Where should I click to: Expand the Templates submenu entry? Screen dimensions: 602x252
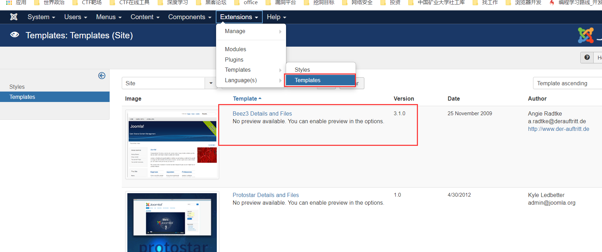click(251, 70)
